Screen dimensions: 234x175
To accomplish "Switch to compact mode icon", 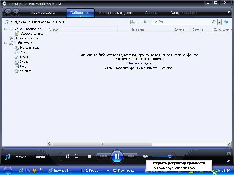I will [229, 160].
